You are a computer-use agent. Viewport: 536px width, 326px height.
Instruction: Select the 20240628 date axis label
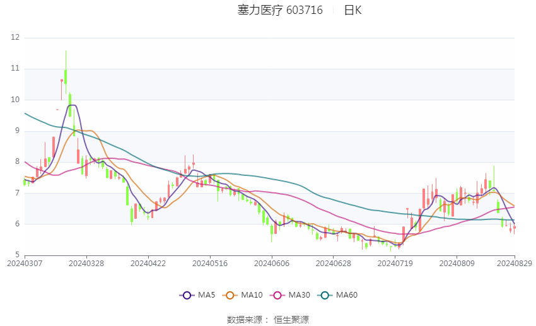[x=334, y=264]
